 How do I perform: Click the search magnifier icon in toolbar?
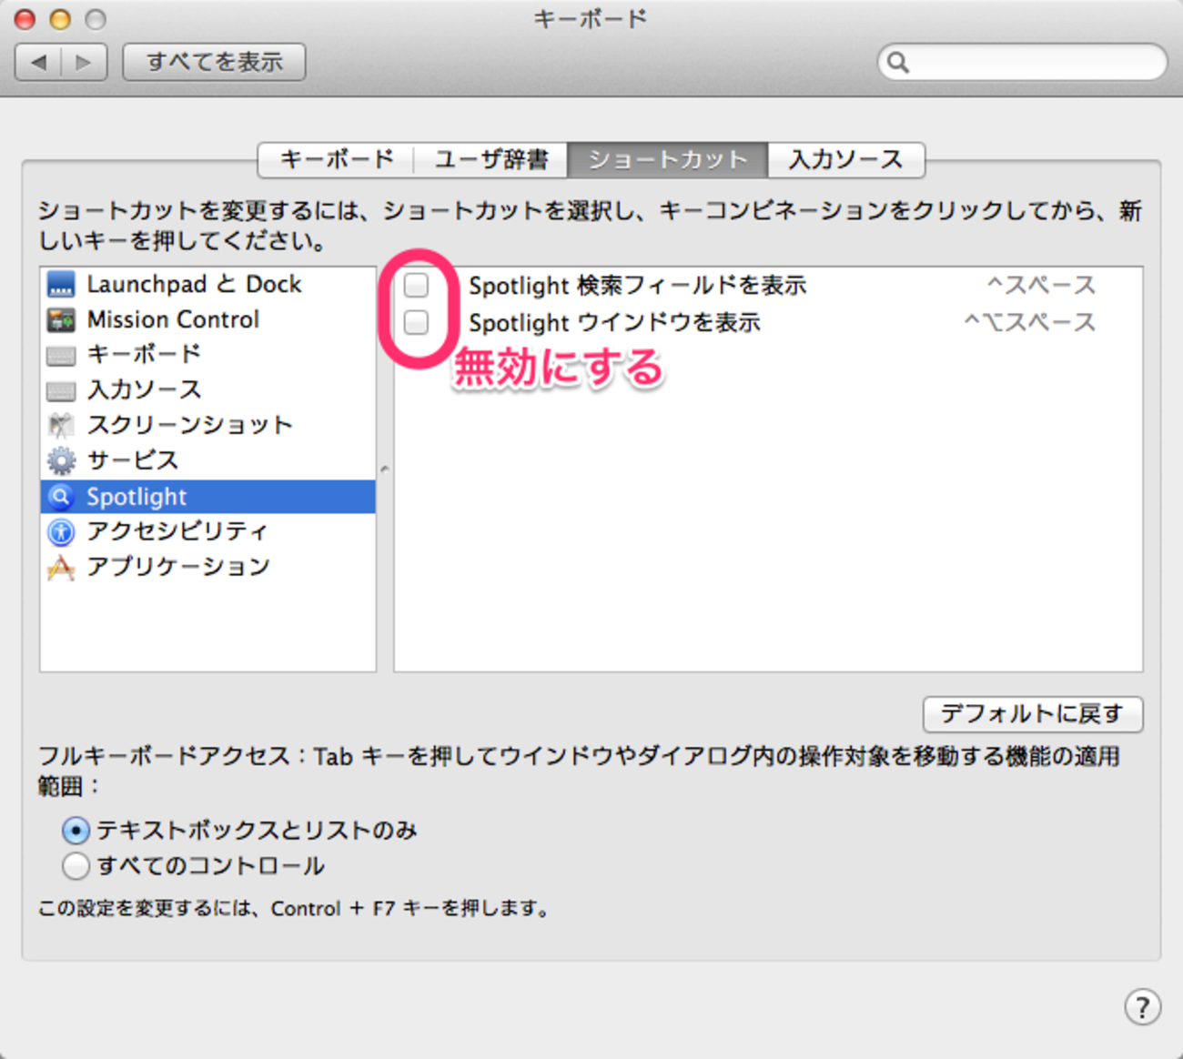tap(898, 62)
